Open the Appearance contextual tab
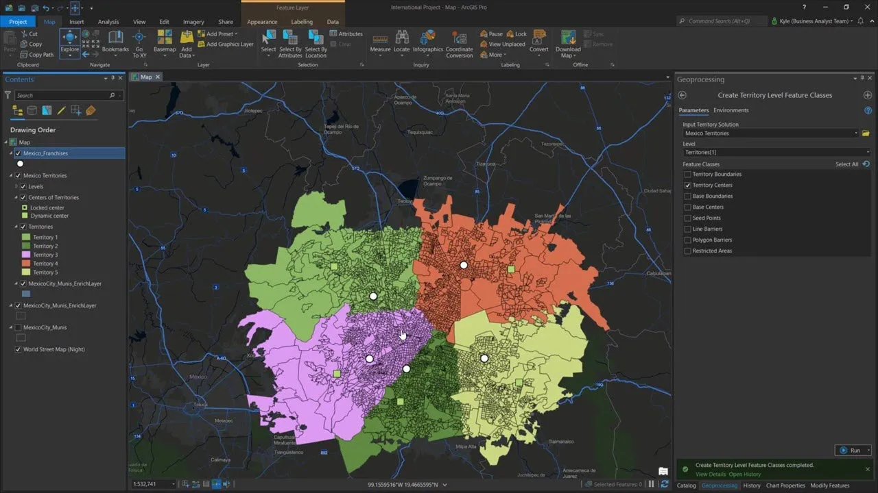The image size is (878, 493). 262,22
